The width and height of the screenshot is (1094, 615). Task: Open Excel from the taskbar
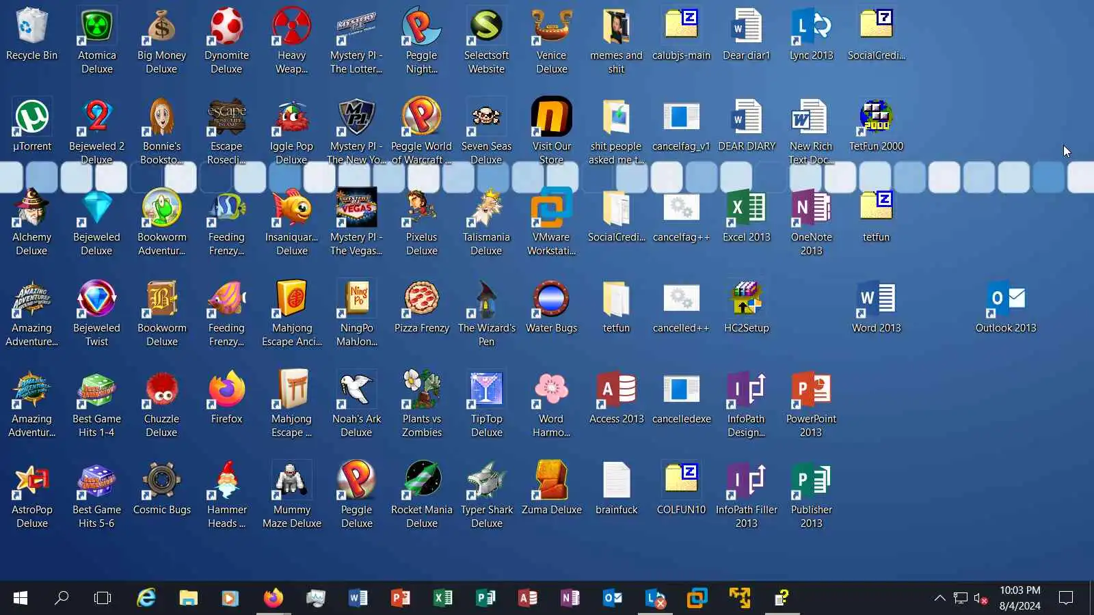coord(442,599)
